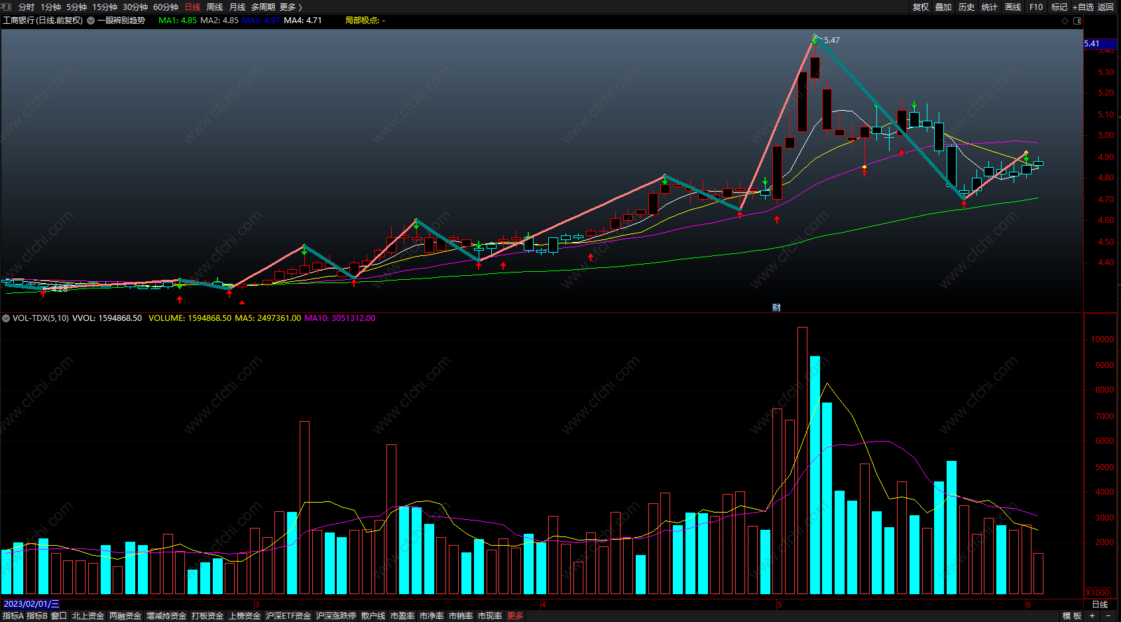Expand the VOL-TDX indicator dropdown arrow

click(6, 318)
